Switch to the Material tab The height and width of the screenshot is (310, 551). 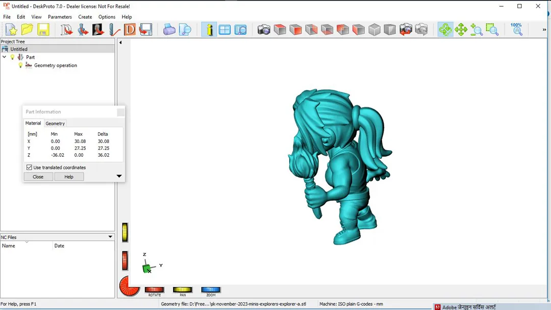[x=33, y=123]
